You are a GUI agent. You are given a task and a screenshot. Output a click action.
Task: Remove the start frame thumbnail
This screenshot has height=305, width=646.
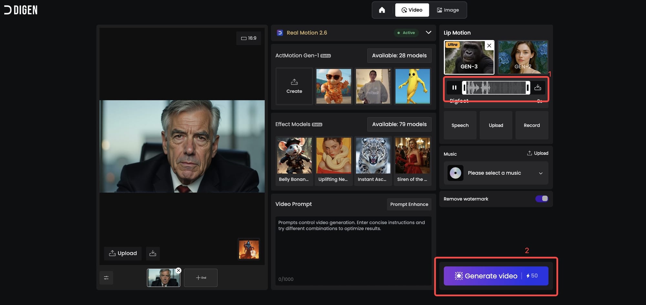178,270
